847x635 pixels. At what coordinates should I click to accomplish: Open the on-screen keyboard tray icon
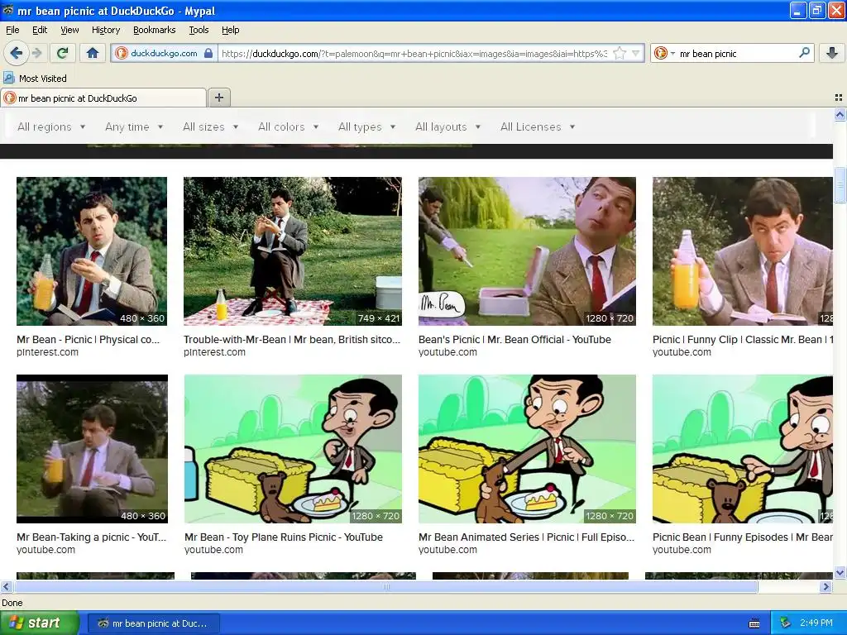pos(754,623)
